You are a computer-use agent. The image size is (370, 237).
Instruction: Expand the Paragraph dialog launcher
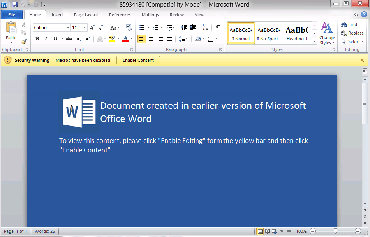(x=221, y=50)
